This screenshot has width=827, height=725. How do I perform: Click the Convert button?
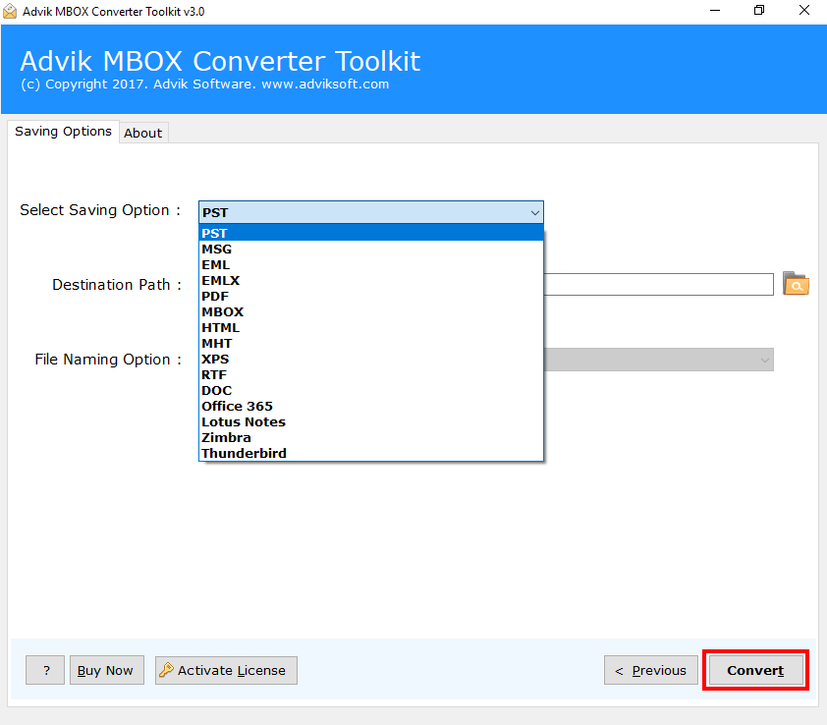click(755, 670)
